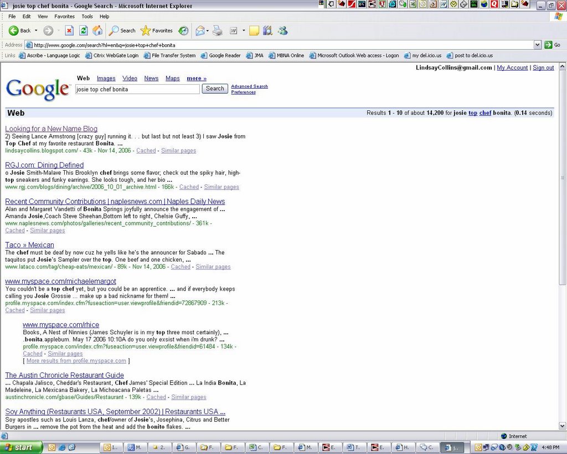Click post to del.icio.us bookmark
The height and width of the screenshot is (454, 567).
click(470, 55)
